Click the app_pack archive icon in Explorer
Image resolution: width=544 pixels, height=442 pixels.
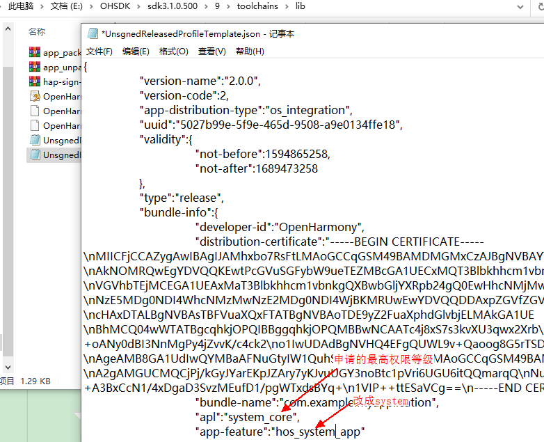pyautogui.click(x=35, y=52)
